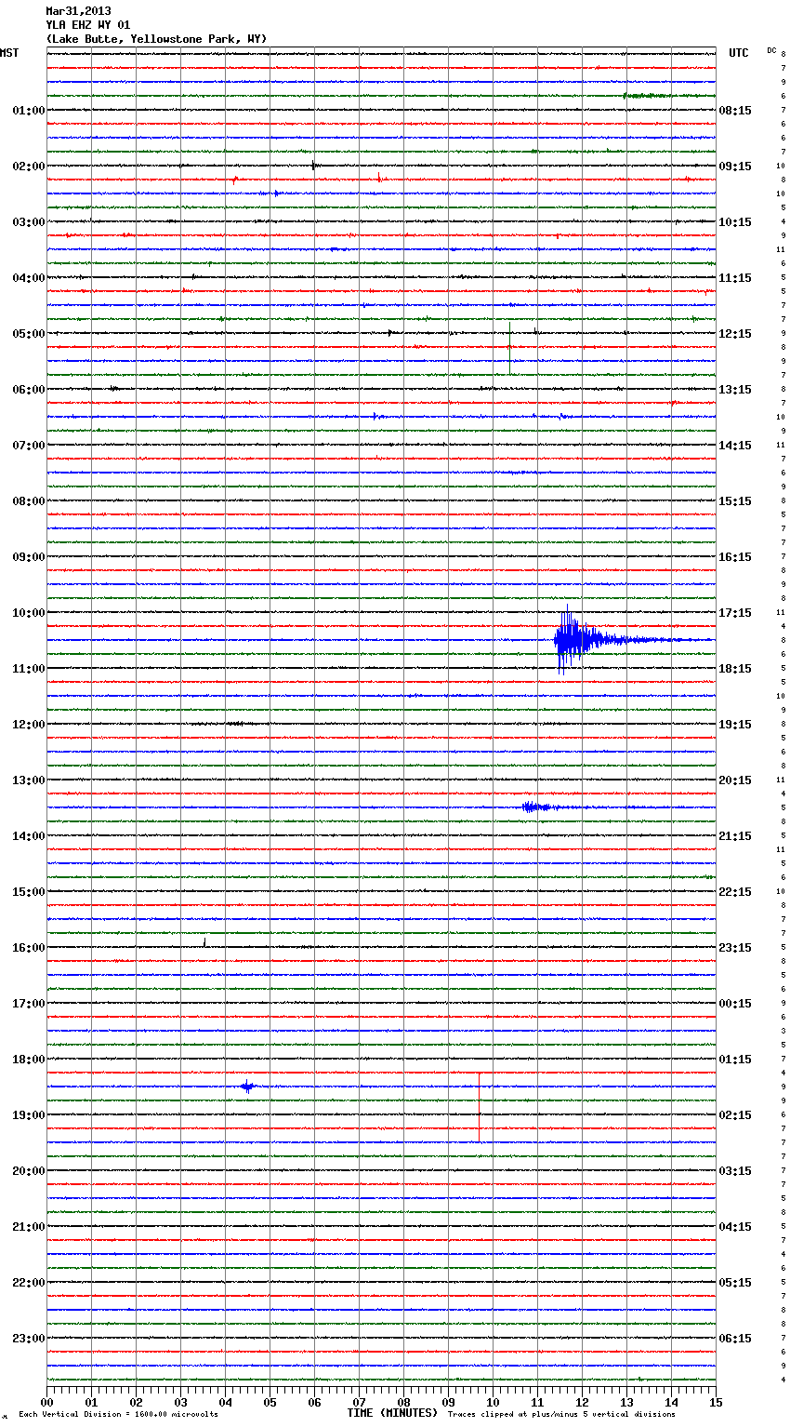Click the '10' minute tick label
The height and width of the screenshot is (1427, 790).
tap(493, 1402)
